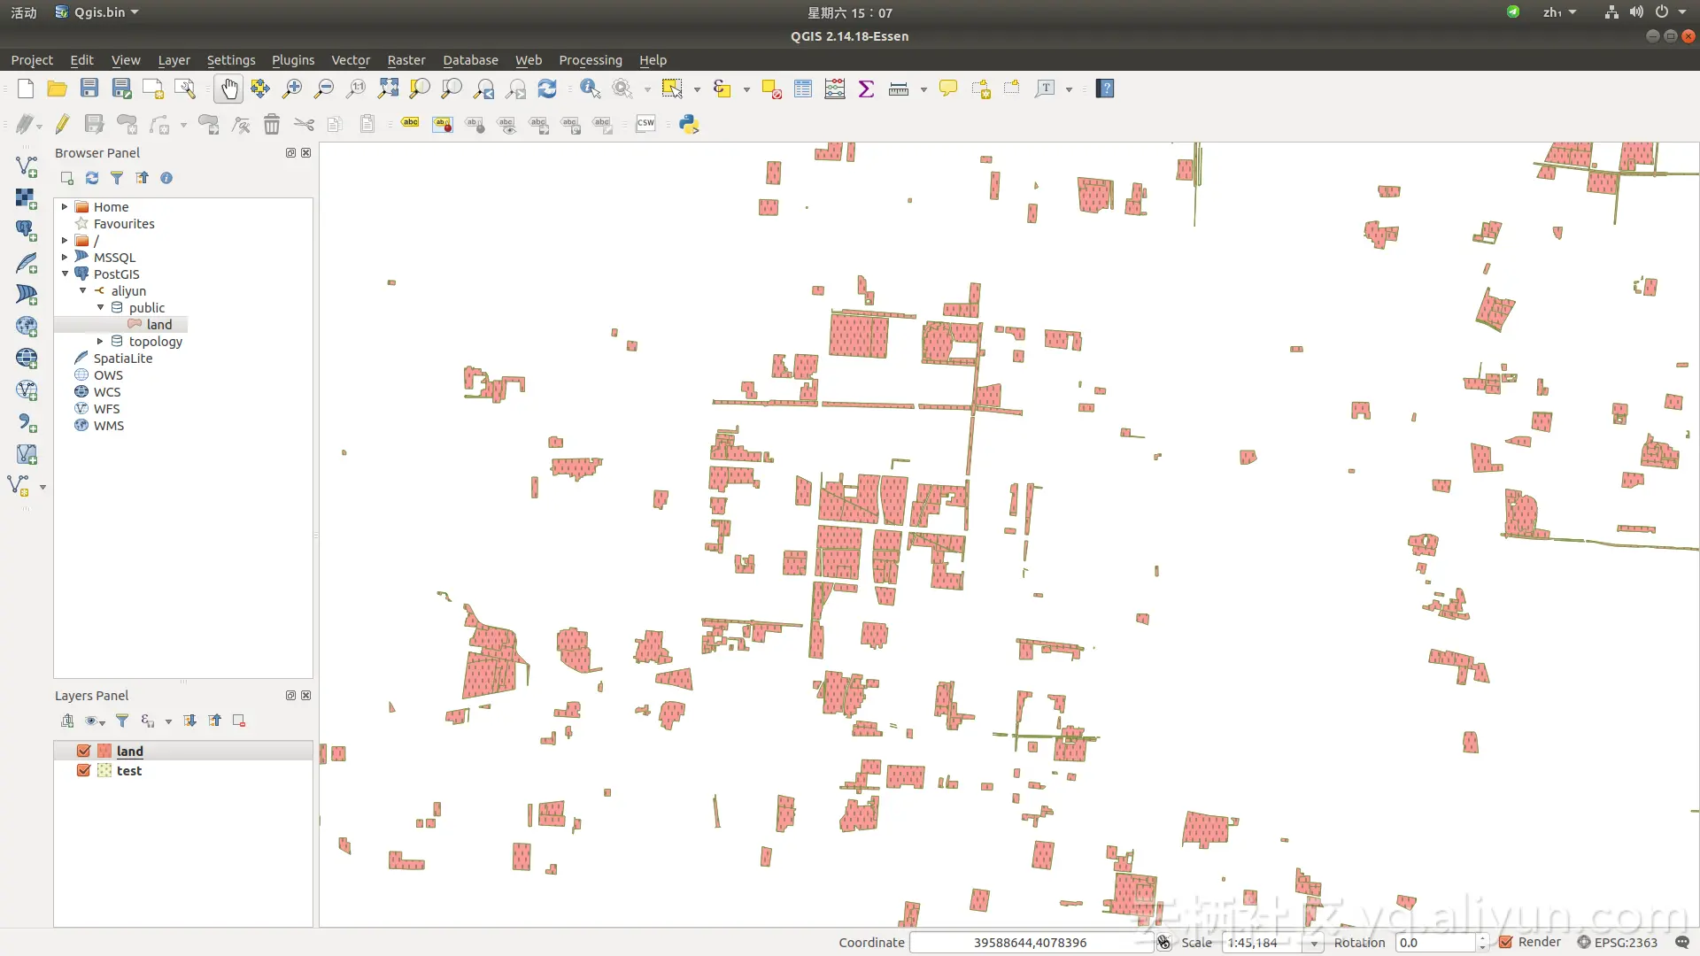
Task: Open the Processing menu
Action: (591, 59)
